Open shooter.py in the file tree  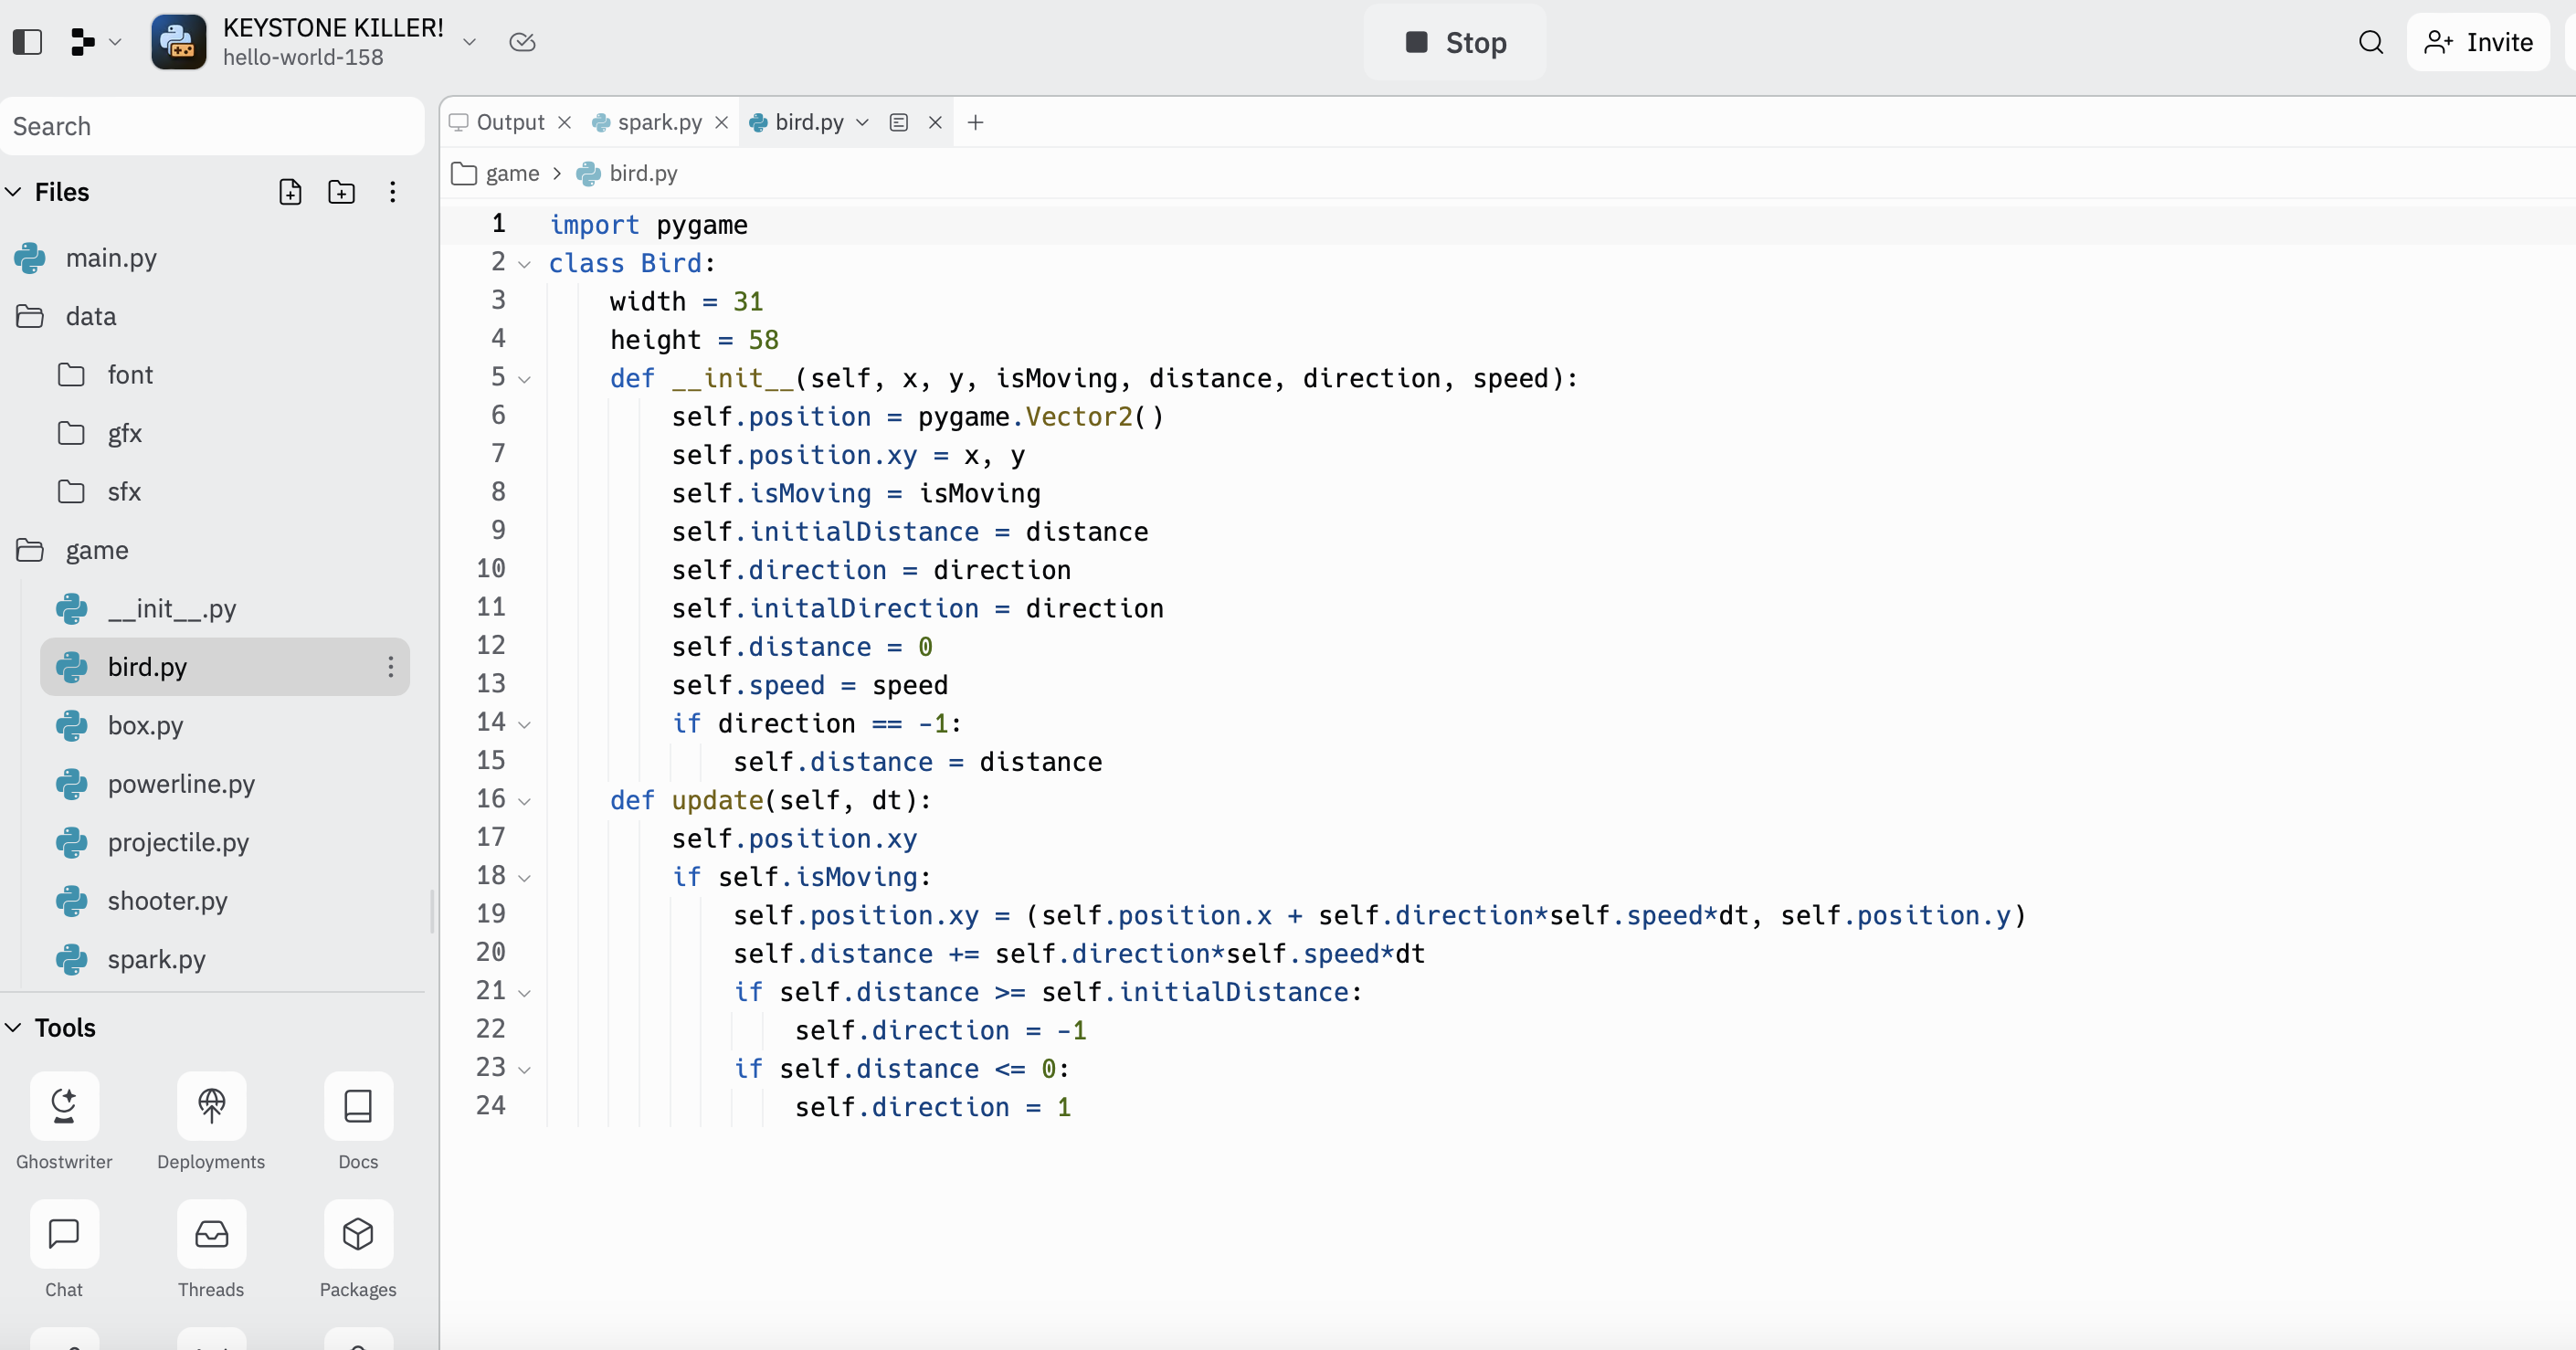click(x=167, y=901)
